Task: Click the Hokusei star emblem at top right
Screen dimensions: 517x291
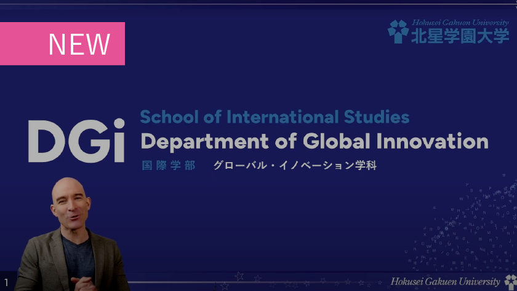Action: [398, 31]
